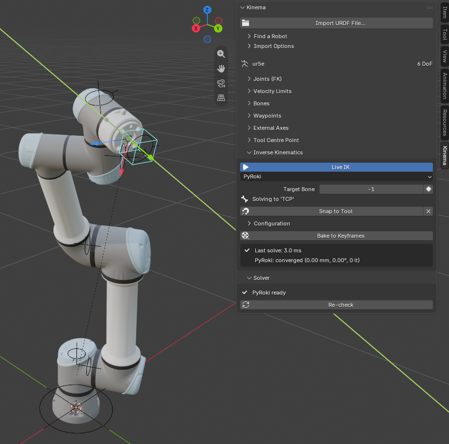
Task: Click the hollow red negative X gizmo circle
Action: 219,21
